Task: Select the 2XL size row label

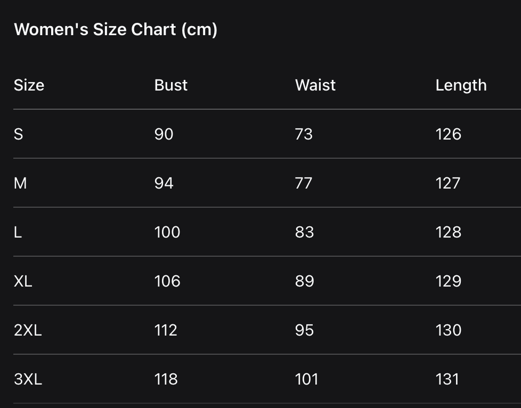Action: (x=28, y=330)
